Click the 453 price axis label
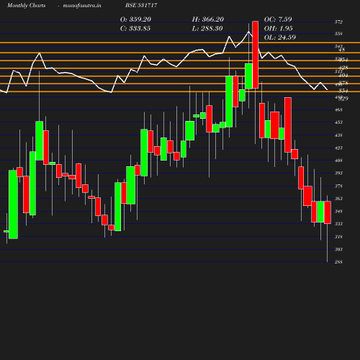 338,122
